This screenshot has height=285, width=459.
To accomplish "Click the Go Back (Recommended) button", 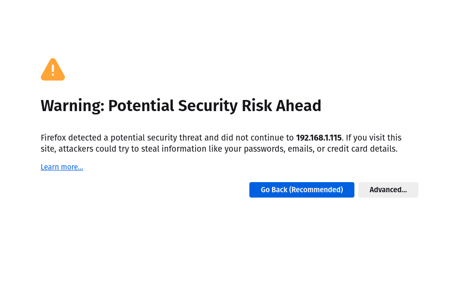I will (x=302, y=190).
